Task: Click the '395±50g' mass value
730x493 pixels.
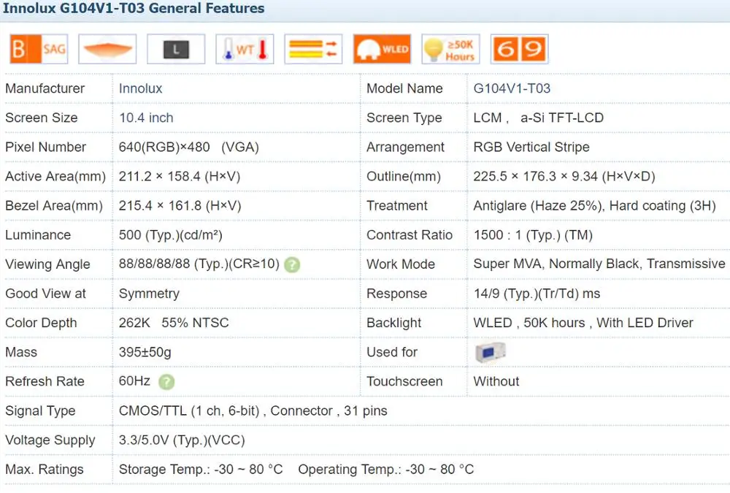Action: [x=145, y=352]
